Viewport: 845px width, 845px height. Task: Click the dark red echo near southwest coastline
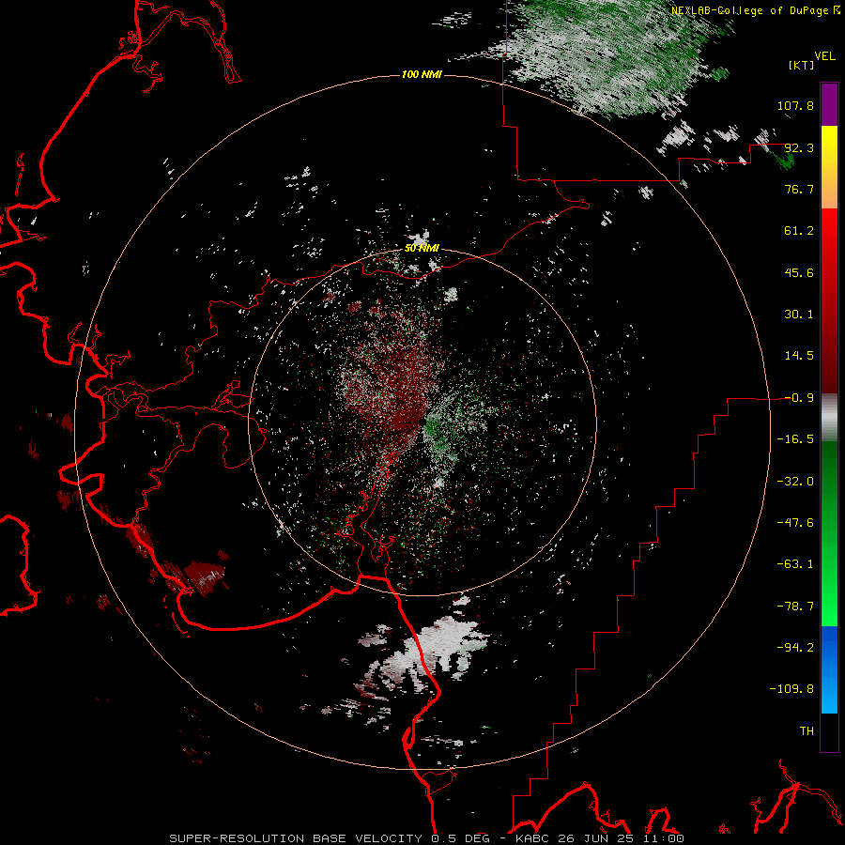click(x=204, y=576)
